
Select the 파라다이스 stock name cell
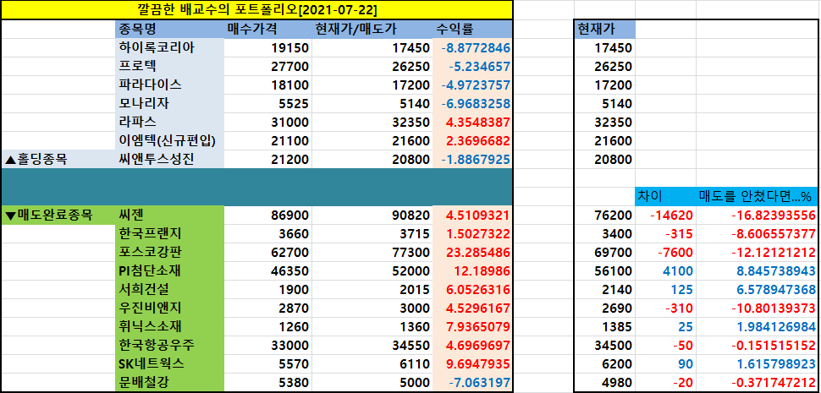tap(169, 85)
